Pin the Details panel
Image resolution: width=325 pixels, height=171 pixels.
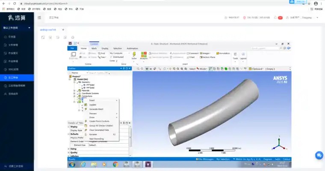click(x=124, y=123)
